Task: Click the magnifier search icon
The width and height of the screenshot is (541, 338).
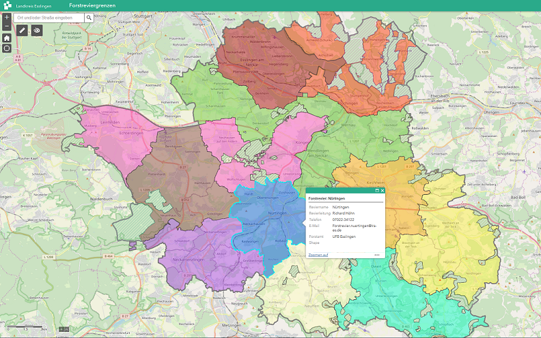Action: [90, 16]
